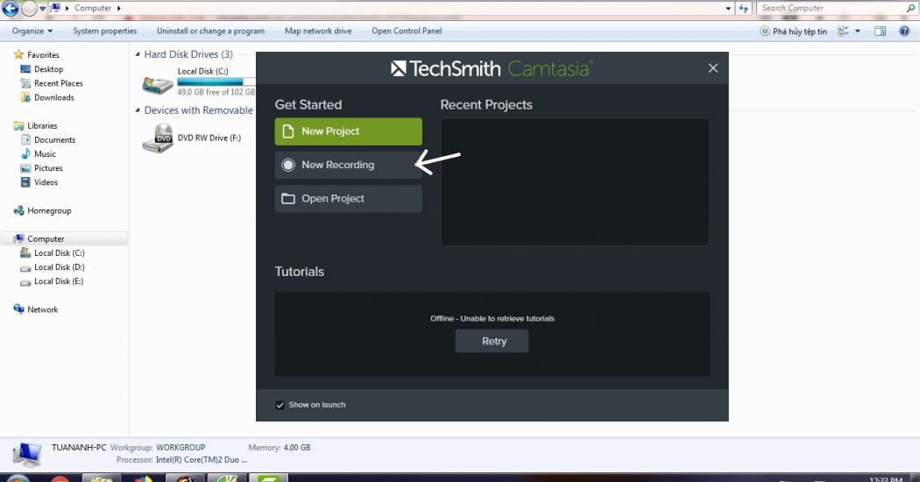This screenshot has height=482, width=920.
Task: Open the Videos library
Action: pos(46,182)
